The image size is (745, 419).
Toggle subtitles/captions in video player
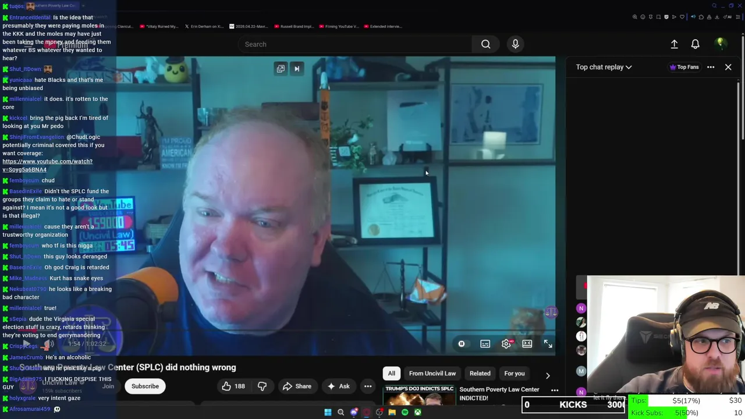485,344
